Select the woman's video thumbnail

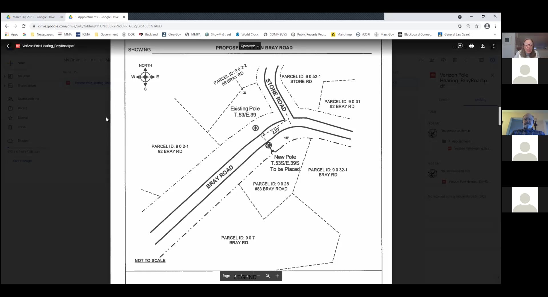pos(525,45)
